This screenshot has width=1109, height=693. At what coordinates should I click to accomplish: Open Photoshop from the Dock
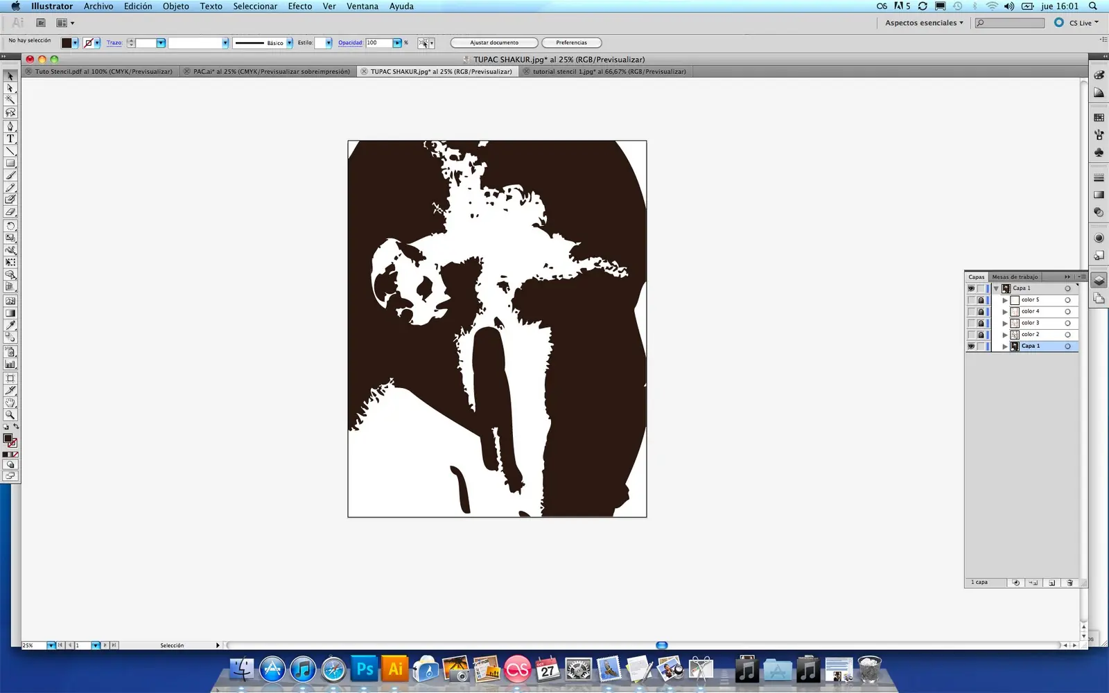click(x=365, y=669)
